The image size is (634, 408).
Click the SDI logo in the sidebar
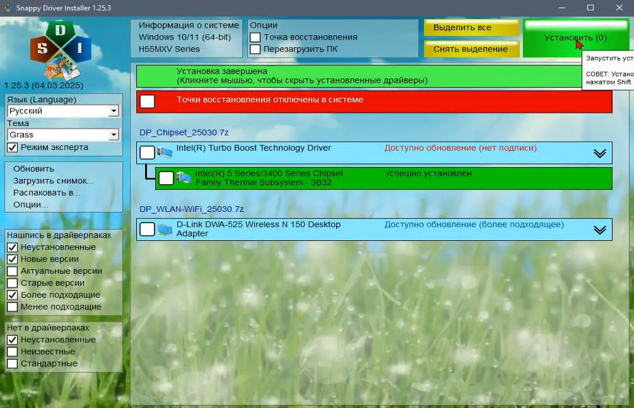point(61,50)
